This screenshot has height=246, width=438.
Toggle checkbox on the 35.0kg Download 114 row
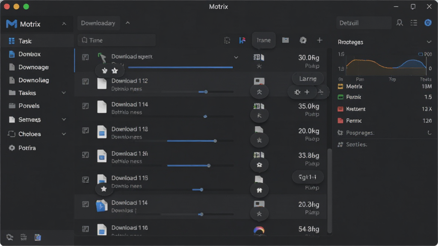pyautogui.click(x=86, y=106)
